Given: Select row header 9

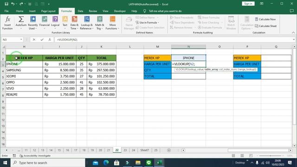Looking at the screenshot, I should (3, 102).
